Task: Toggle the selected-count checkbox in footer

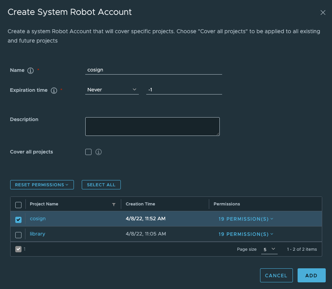Action: pos(18,249)
